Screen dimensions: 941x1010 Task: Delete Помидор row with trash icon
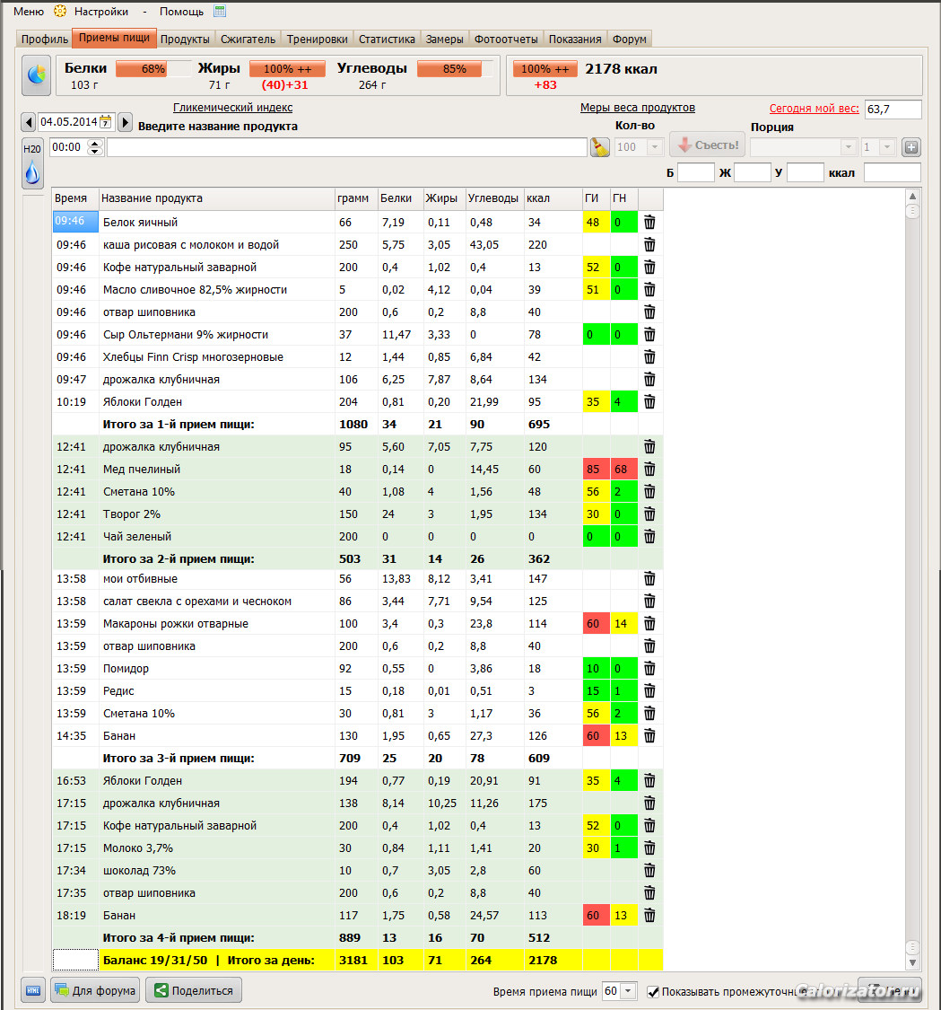tap(649, 669)
